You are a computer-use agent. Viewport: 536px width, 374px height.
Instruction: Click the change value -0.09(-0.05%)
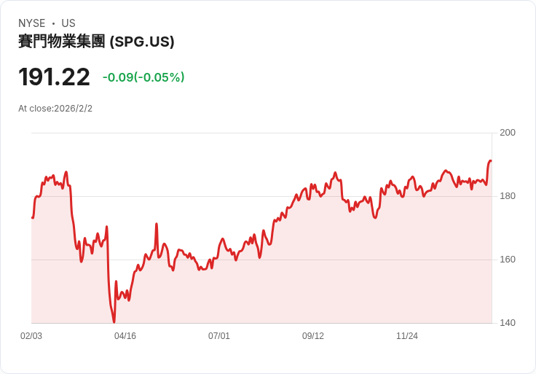(143, 77)
